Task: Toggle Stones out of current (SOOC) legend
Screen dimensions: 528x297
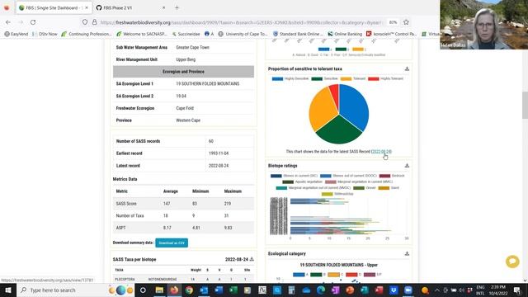Action: click(348, 176)
